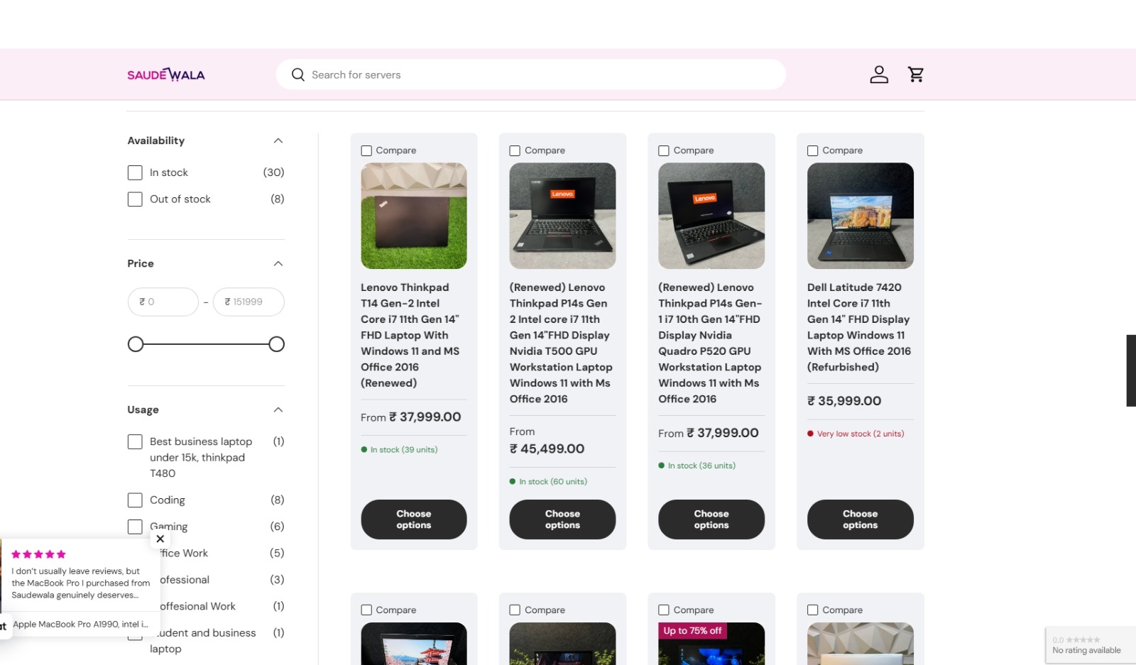Click the maximum price slider handle
This screenshot has width=1136, height=665.
pyautogui.click(x=277, y=344)
